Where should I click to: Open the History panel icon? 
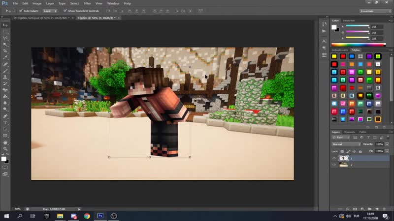pos(324,24)
